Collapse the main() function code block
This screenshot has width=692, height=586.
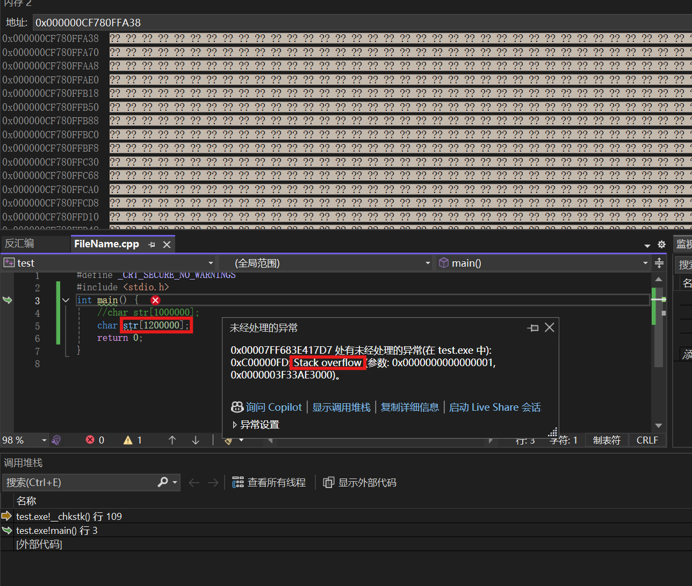(66, 301)
